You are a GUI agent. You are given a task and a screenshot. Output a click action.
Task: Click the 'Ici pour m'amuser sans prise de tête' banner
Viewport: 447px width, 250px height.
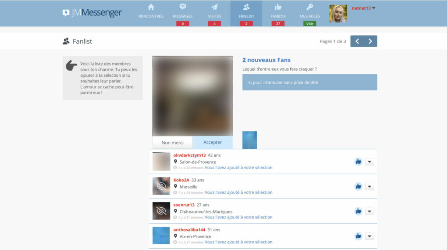(309, 82)
